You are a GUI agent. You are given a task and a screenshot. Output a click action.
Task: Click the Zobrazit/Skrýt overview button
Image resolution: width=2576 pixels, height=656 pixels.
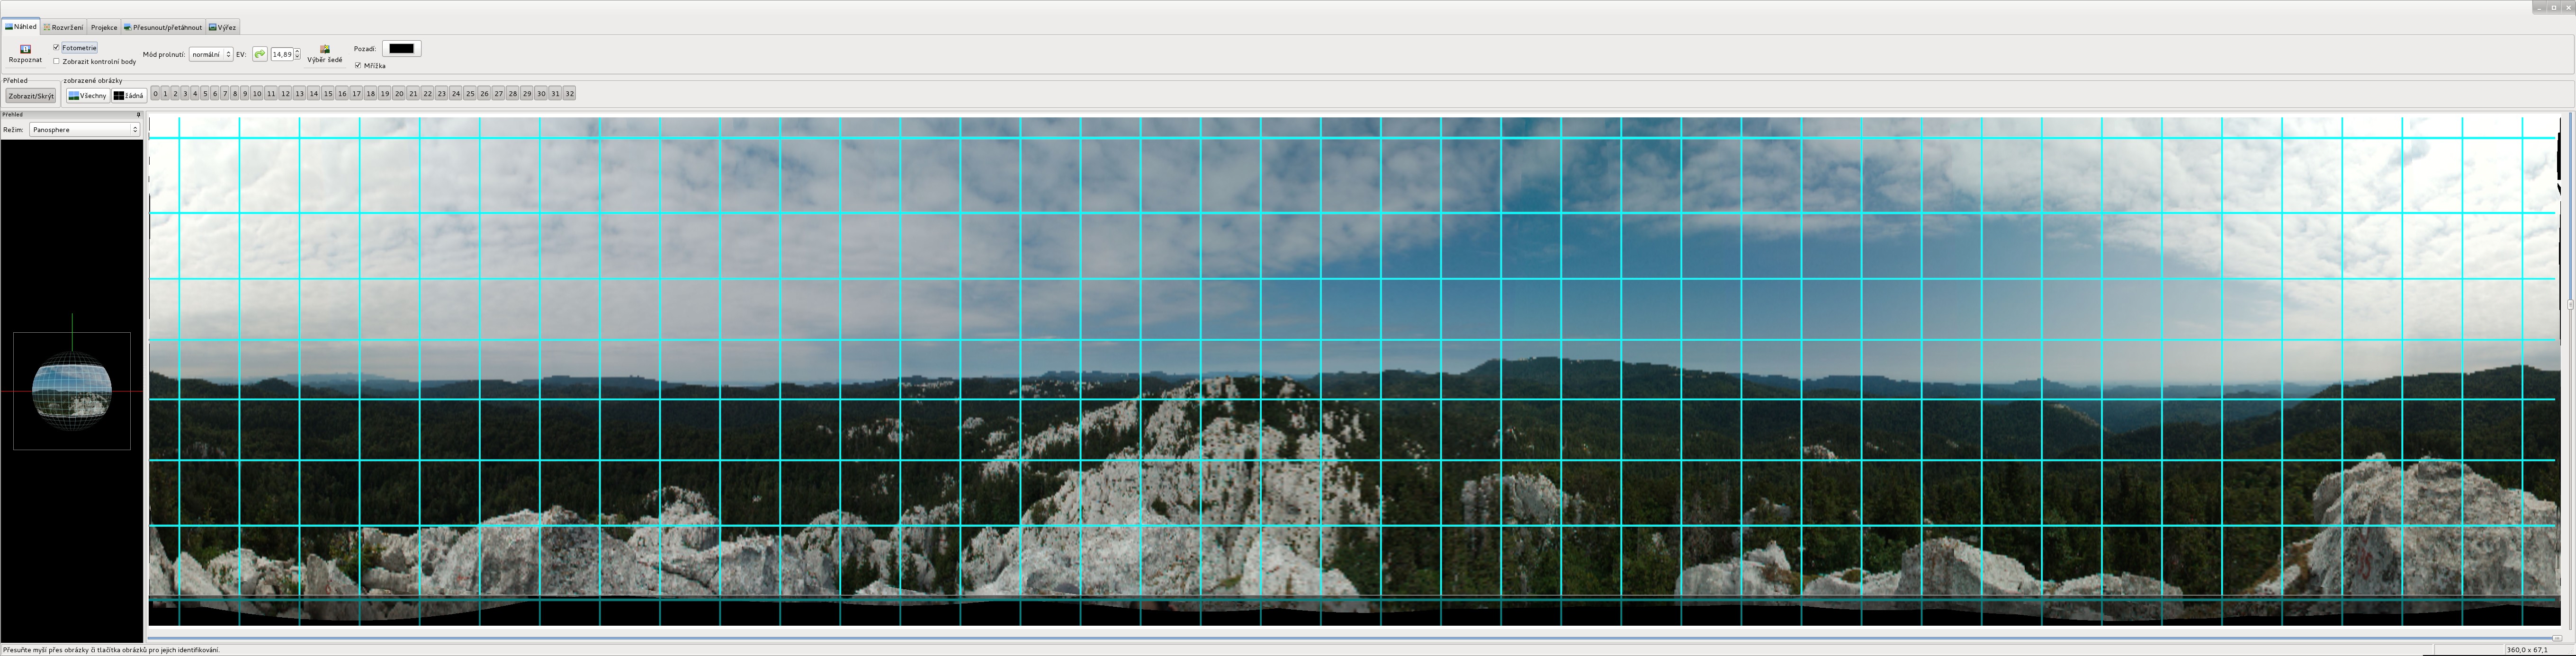tap(31, 96)
